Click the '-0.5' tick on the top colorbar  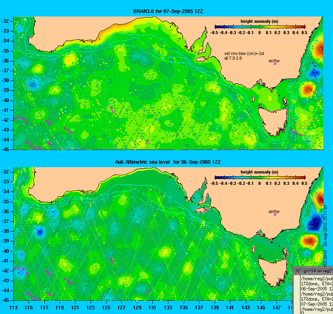pyautogui.click(x=214, y=33)
